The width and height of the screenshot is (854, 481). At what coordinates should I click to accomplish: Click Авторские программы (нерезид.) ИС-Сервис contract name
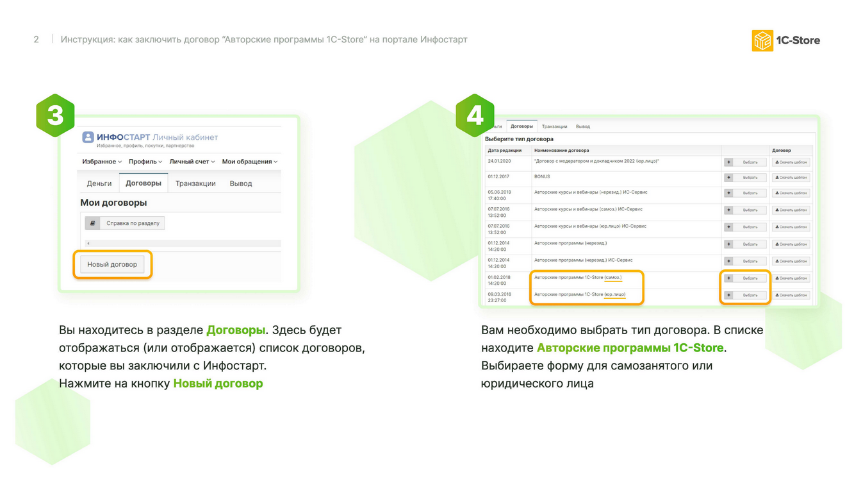coord(583,260)
